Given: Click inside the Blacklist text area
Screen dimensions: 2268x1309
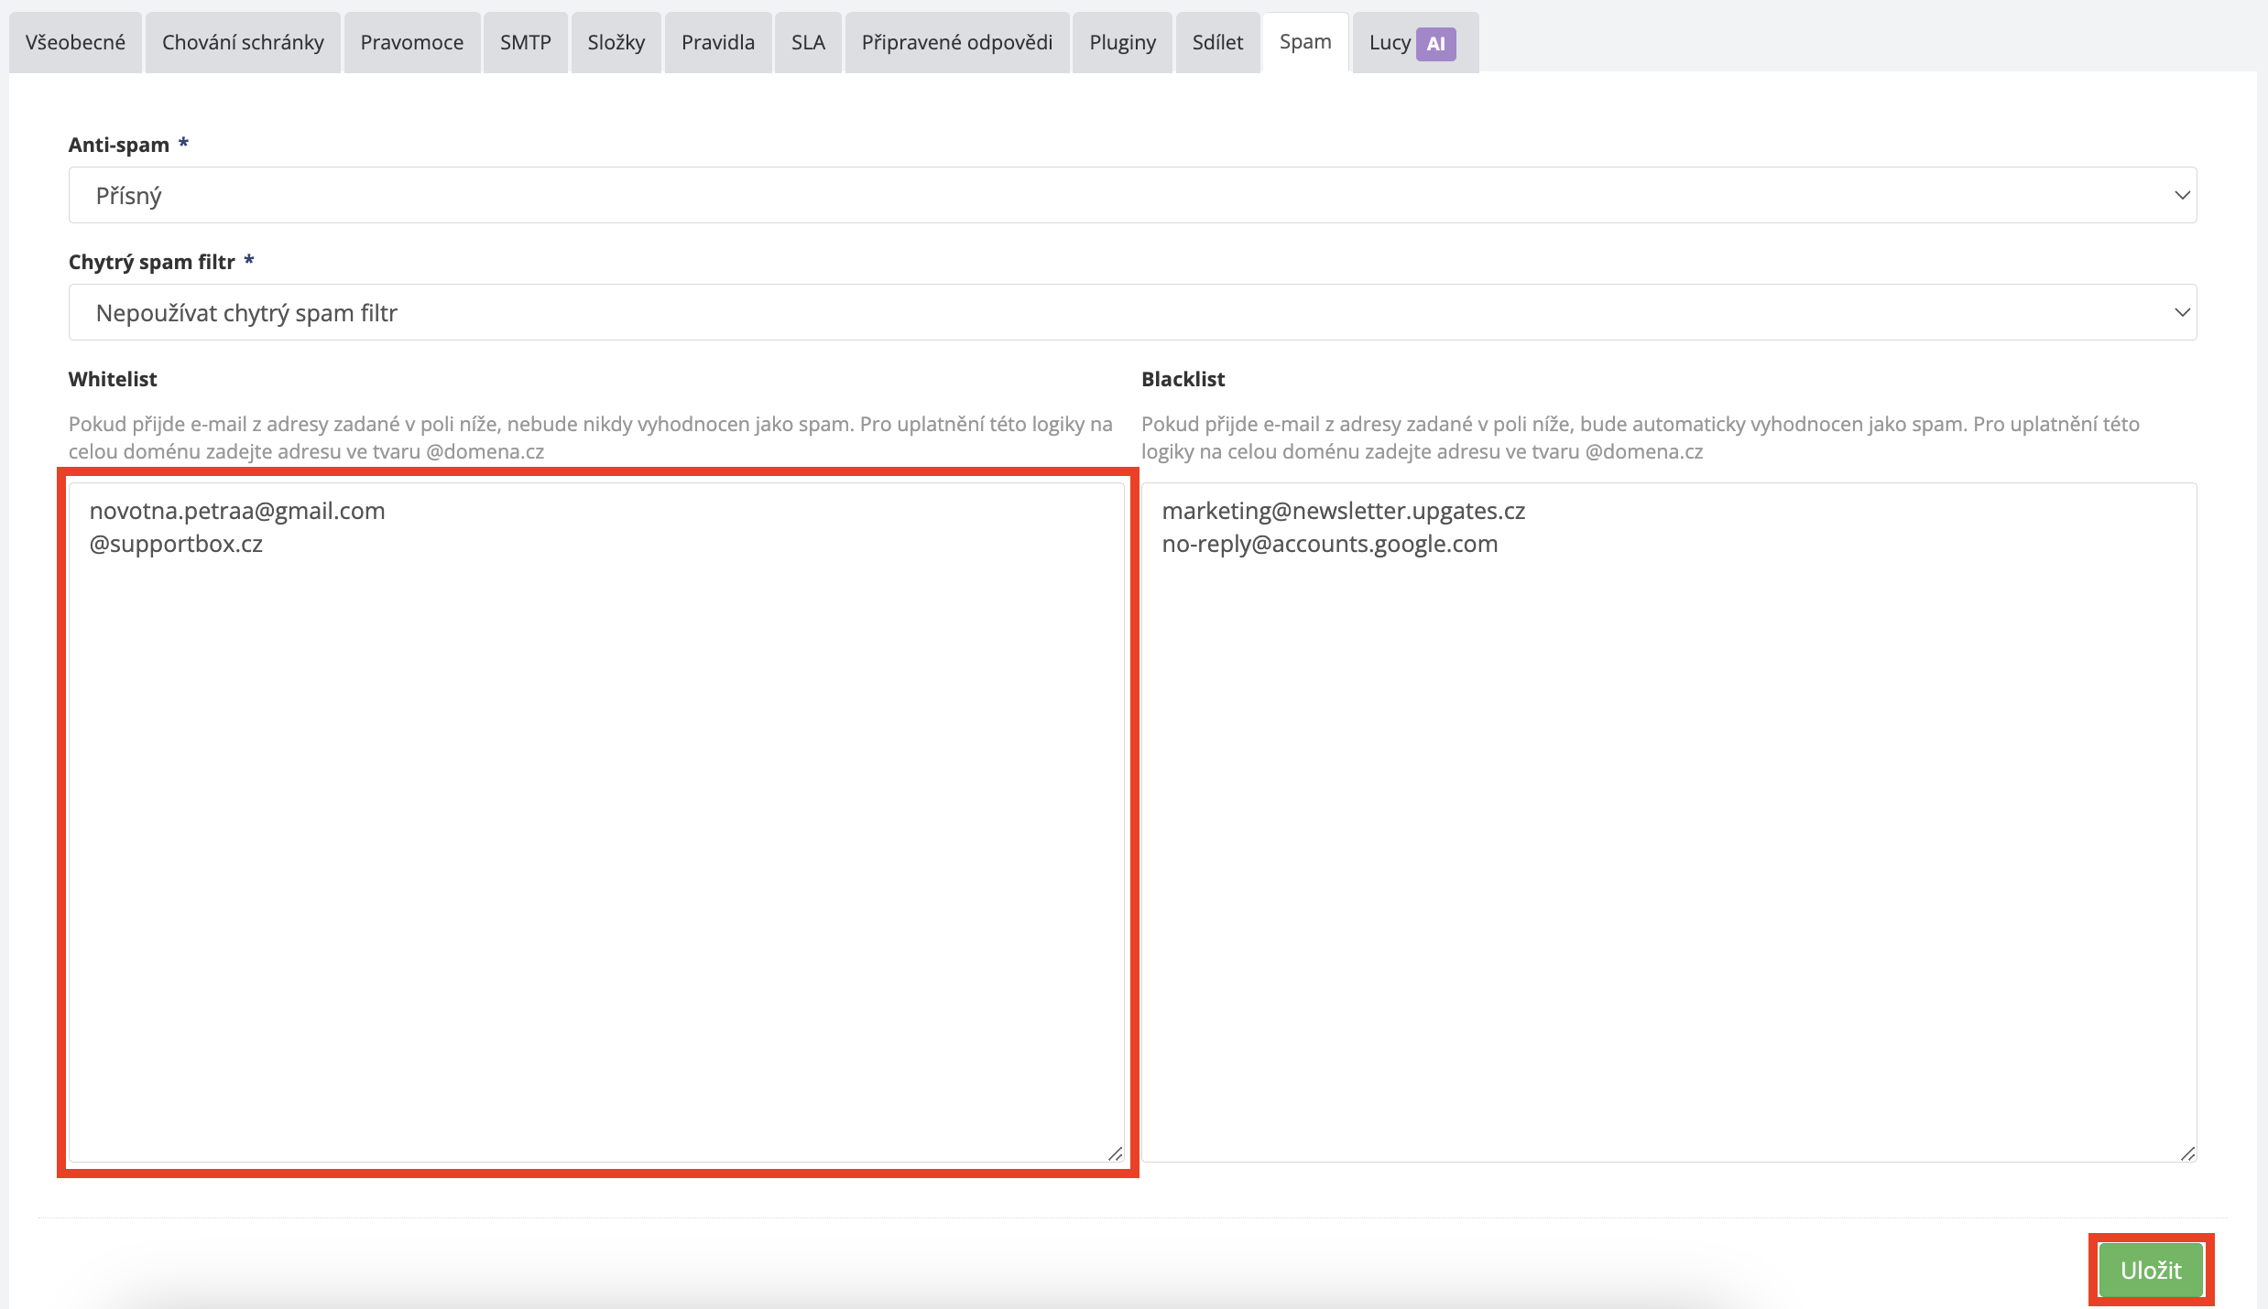Looking at the screenshot, I should pyautogui.click(x=1667, y=824).
